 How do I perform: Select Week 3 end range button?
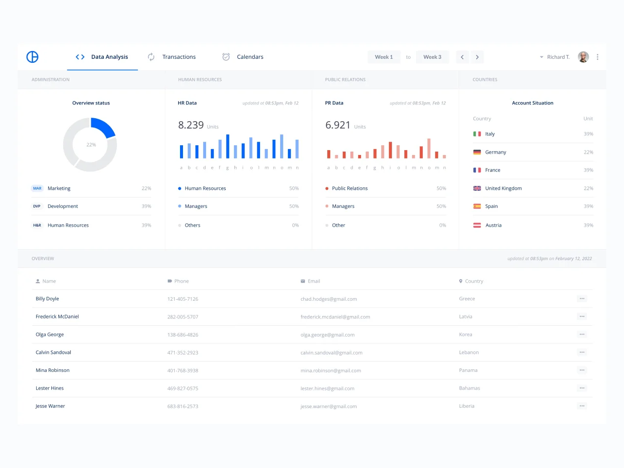point(432,57)
